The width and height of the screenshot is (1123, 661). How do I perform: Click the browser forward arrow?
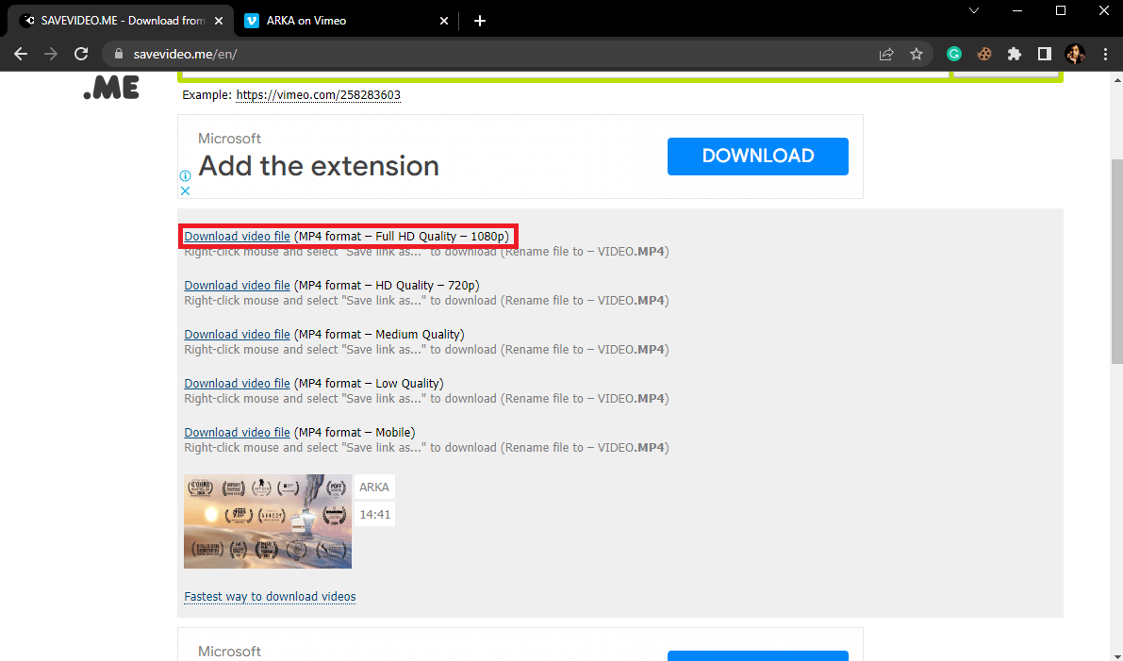click(x=51, y=54)
